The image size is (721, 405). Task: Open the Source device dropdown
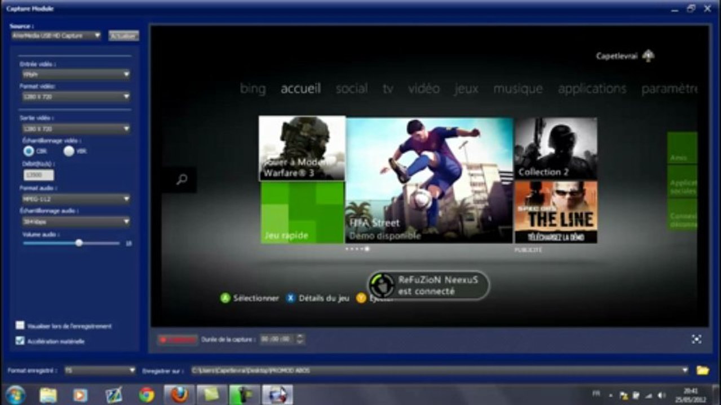(55, 35)
